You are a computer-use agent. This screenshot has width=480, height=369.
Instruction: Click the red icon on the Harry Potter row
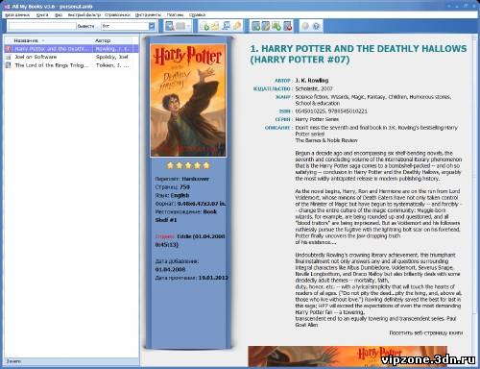coord(9,49)
